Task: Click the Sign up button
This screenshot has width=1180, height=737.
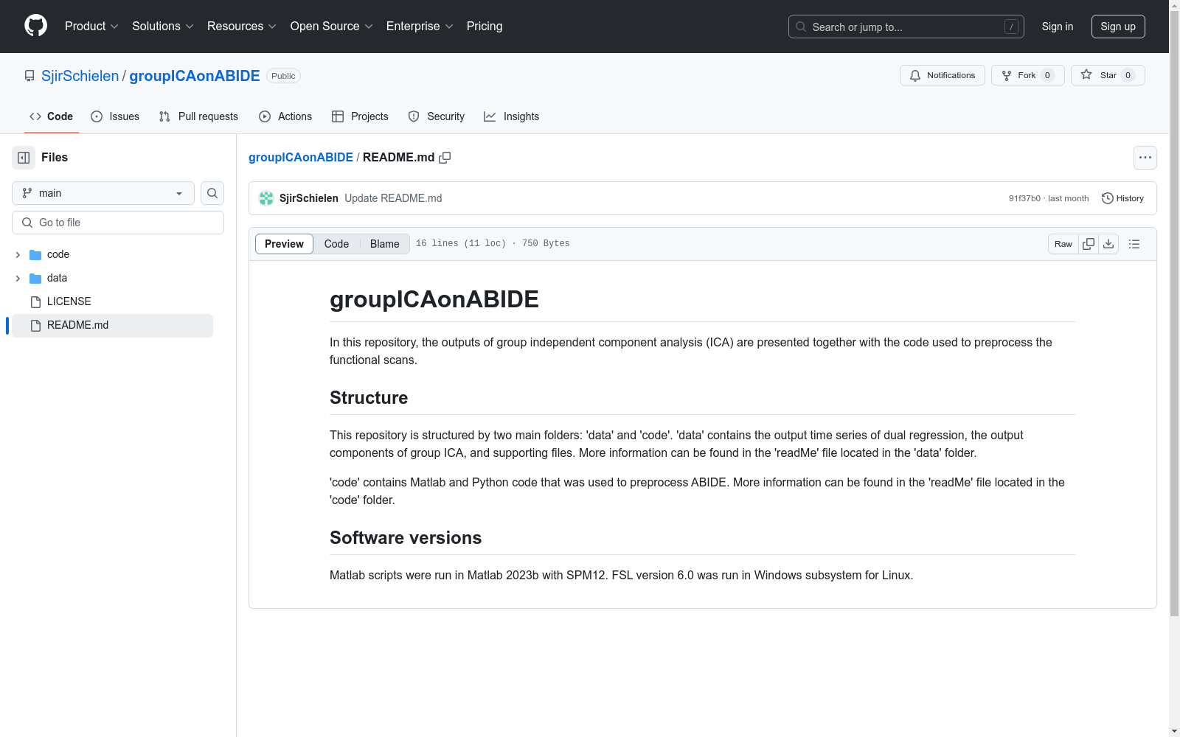Action: coord(1117,27)
